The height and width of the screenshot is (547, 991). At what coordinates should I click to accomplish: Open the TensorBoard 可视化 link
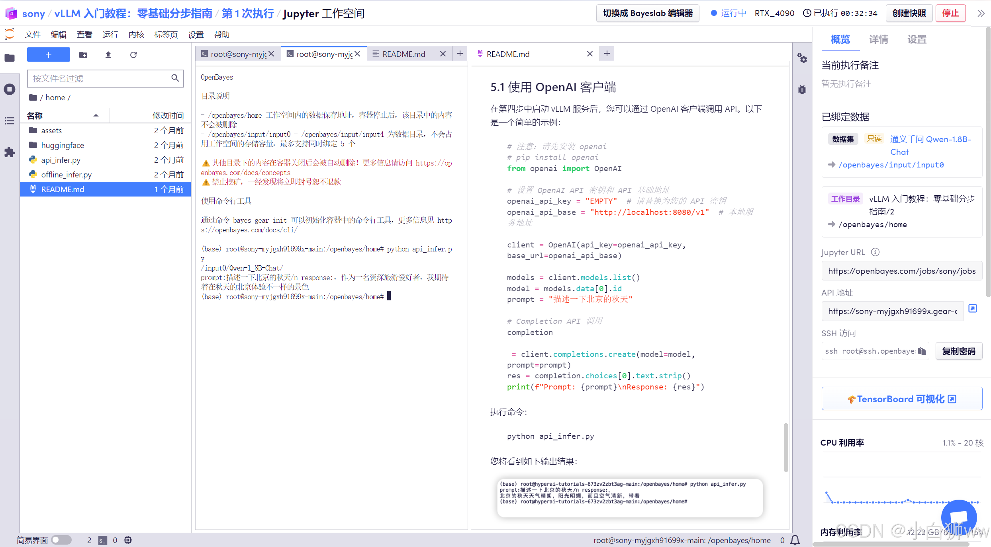[x=901, y=399]
